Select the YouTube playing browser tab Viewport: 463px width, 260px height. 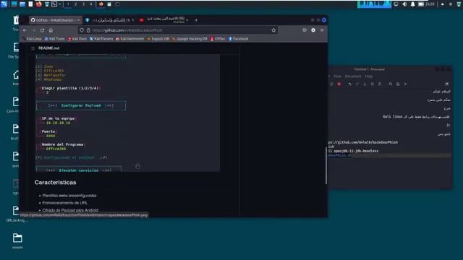click(165, 20)
